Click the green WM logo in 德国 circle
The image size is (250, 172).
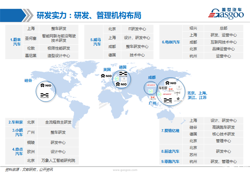[x=117, y=79]
